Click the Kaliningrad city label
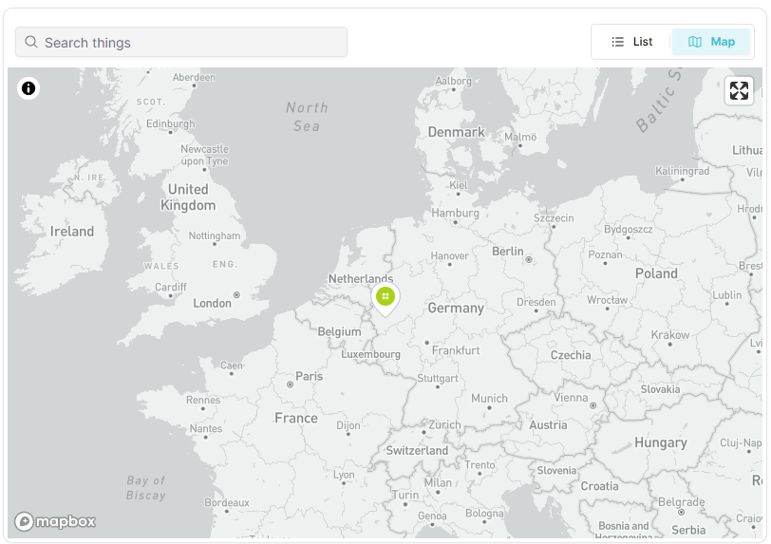The width and height of the screenshot is (771, 544). (682, 171)
